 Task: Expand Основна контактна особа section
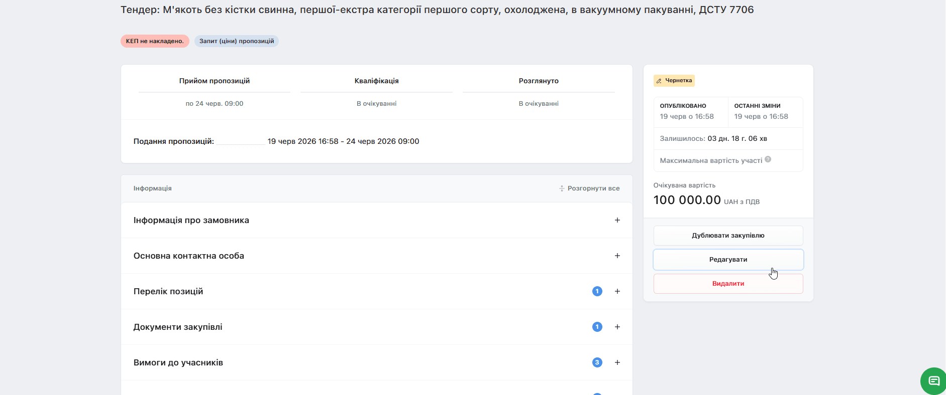(376, 256)
